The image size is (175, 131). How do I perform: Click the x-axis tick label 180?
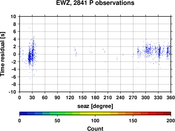[x=95, y=97]
